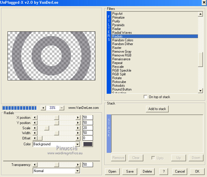This screenshot has height=177, width=207.
Task: Click the zoom out minus button
Action: pos(62,108)
